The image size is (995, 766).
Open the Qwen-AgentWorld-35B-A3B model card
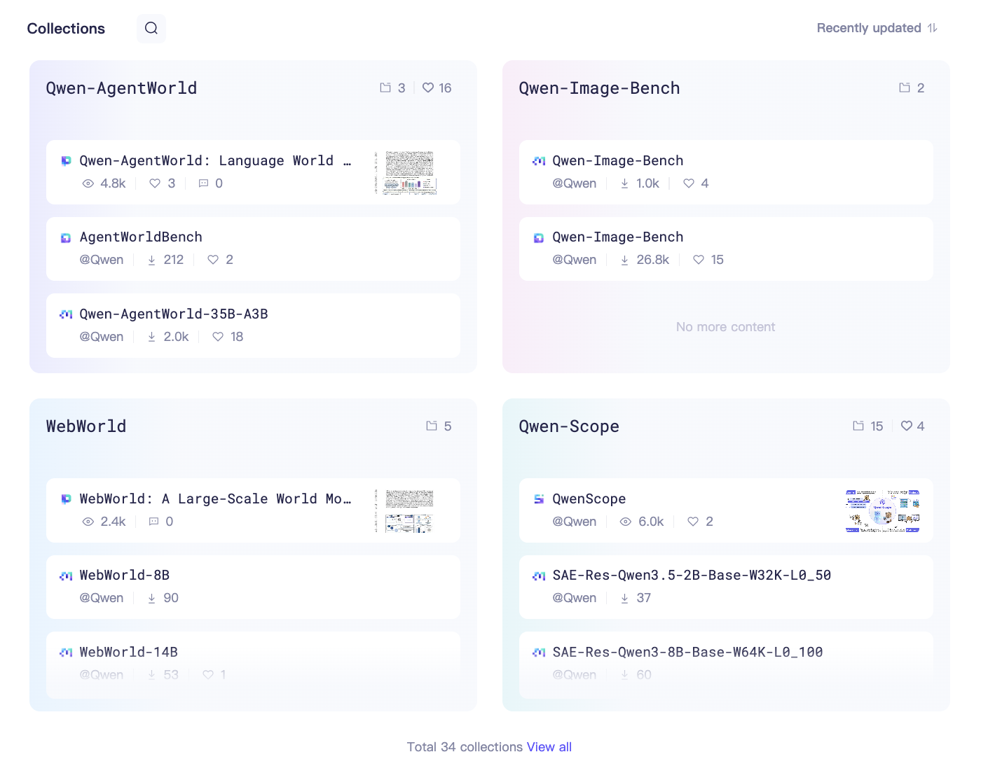253,326
